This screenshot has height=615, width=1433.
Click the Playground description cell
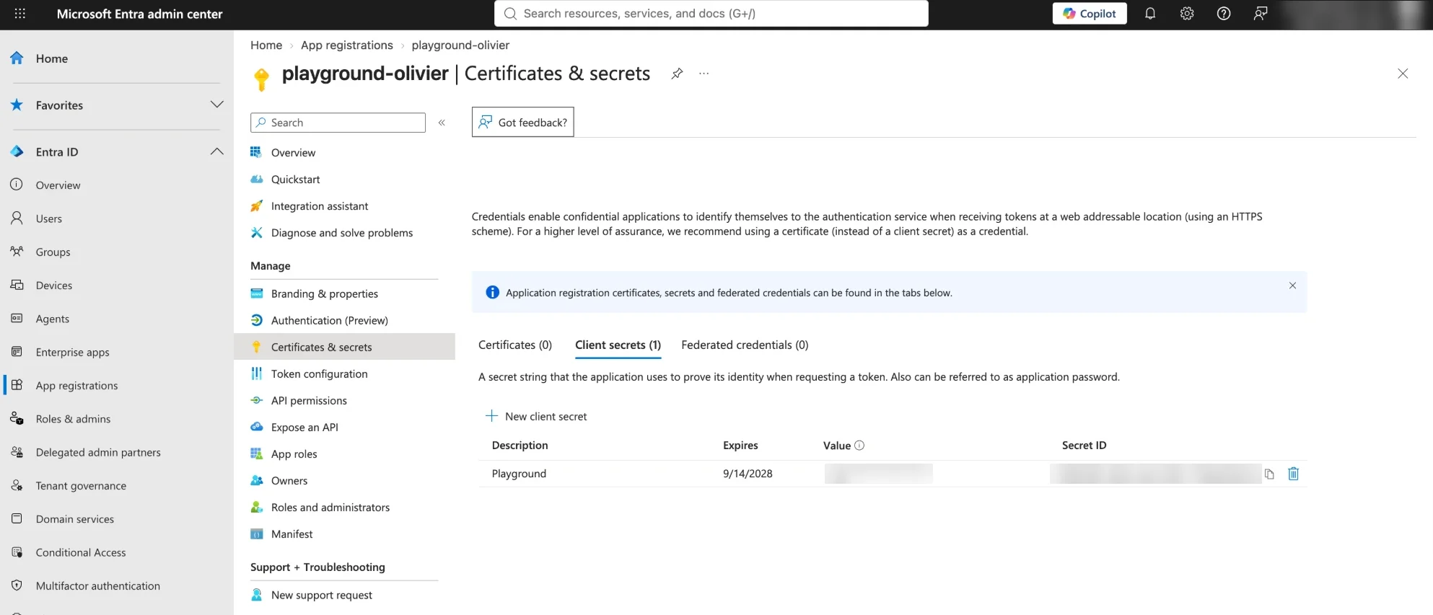519,474
